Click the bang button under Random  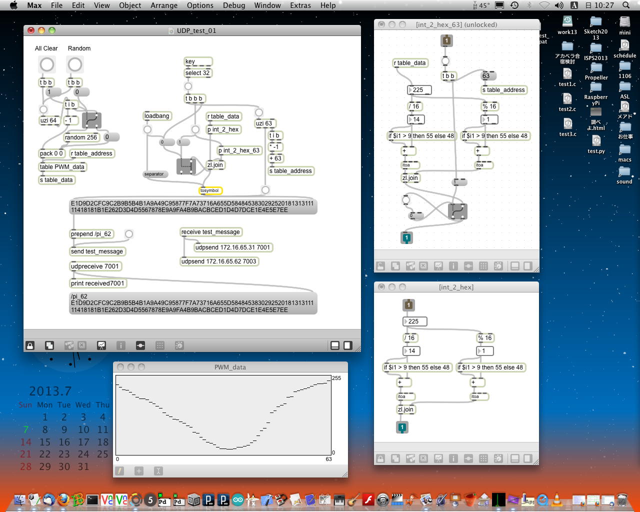[75, 64]
